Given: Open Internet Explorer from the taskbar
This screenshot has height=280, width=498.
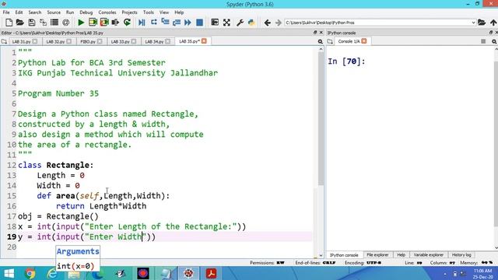Looking at the screenshot, I should coord(51,273).
